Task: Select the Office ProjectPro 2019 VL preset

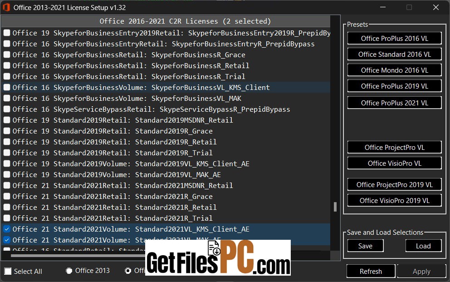Action: click(394, 185)
